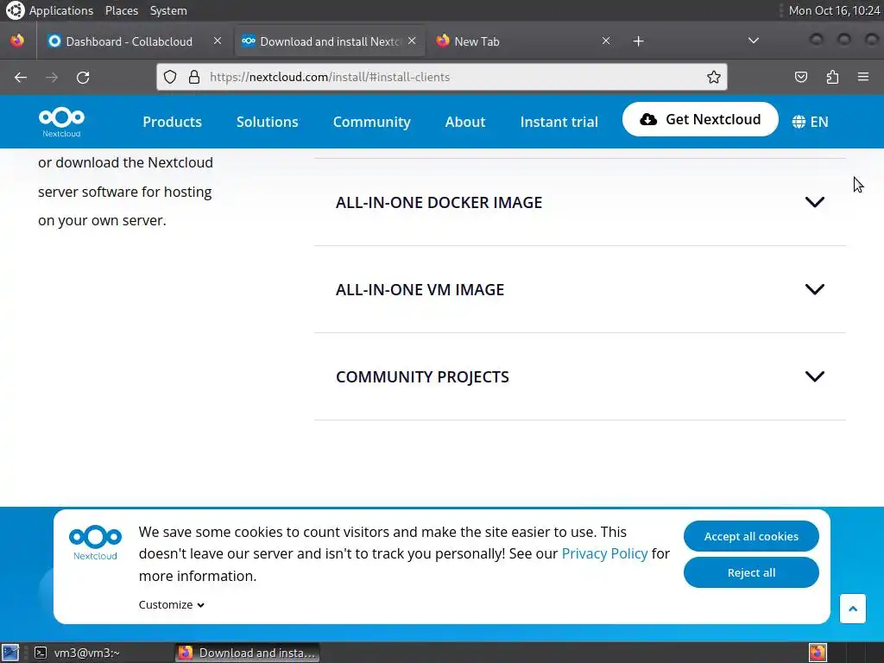884x663 pixels.
Task: Close the Download and install Nextcloud tab
Action: click(412, 41)
